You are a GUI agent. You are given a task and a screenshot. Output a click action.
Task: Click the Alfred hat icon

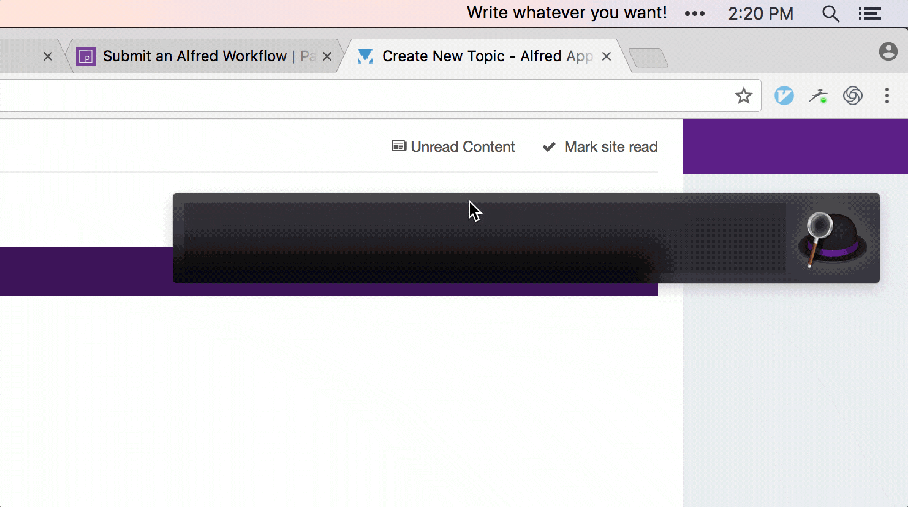tap(831, 239)
